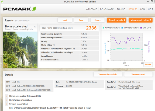This screenshot has height=111, width=155.
Task: Click the Benchmark duration row
Action: [x=69, y=60]
